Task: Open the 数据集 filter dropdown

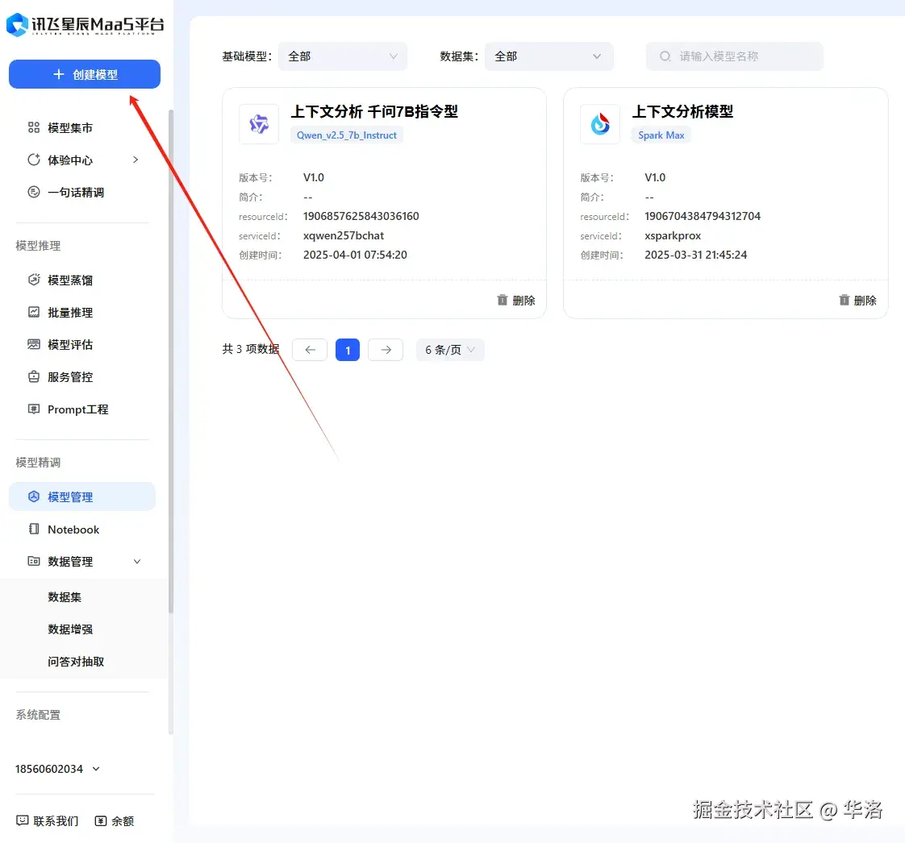Action: (x=548, y=56)
